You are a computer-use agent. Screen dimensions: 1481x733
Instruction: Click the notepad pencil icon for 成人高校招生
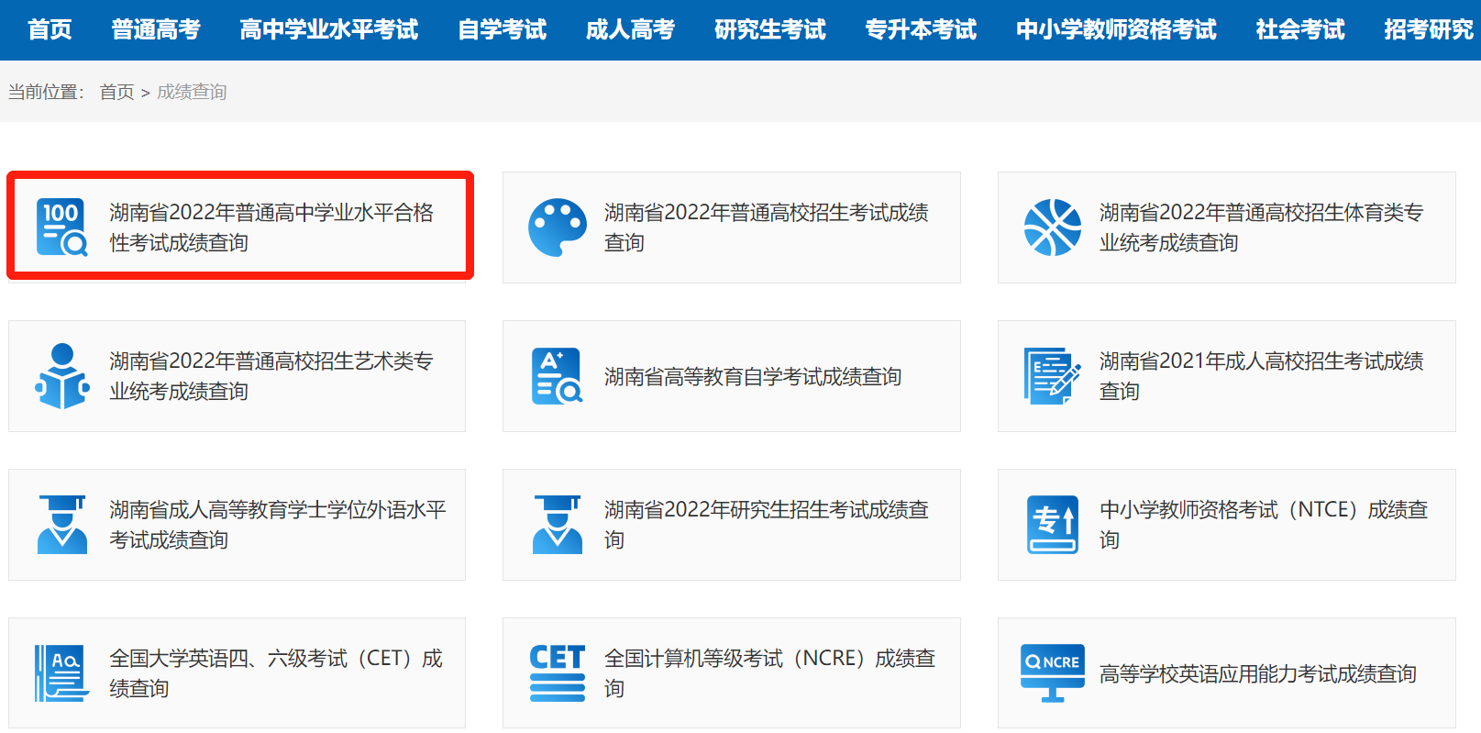[1052, 375]
